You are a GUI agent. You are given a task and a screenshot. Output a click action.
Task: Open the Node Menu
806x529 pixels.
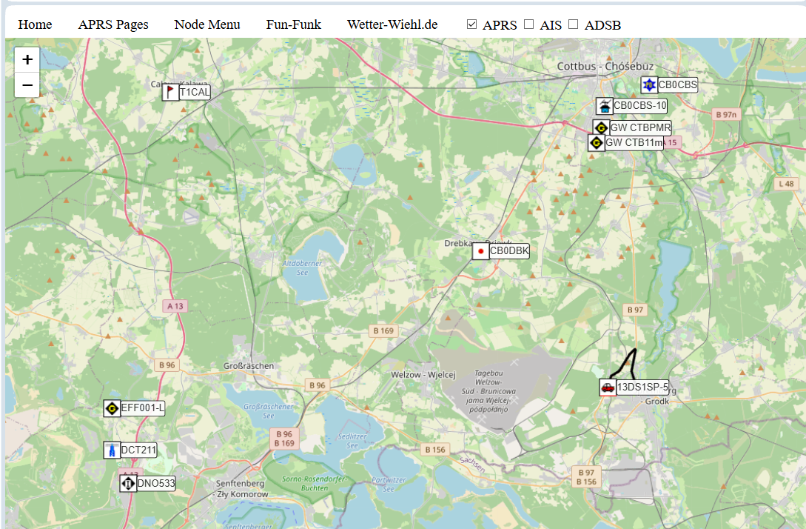click(x=207, y=24)
